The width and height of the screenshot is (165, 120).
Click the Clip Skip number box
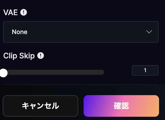(145, 71)
